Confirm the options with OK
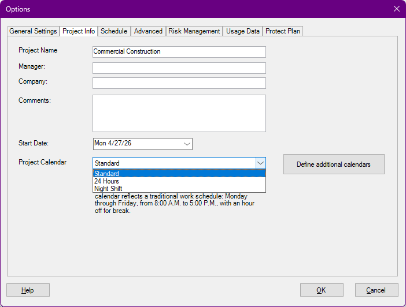Image resolution: width=406 pixels, height=307 pixels. (x=322, y=290)
